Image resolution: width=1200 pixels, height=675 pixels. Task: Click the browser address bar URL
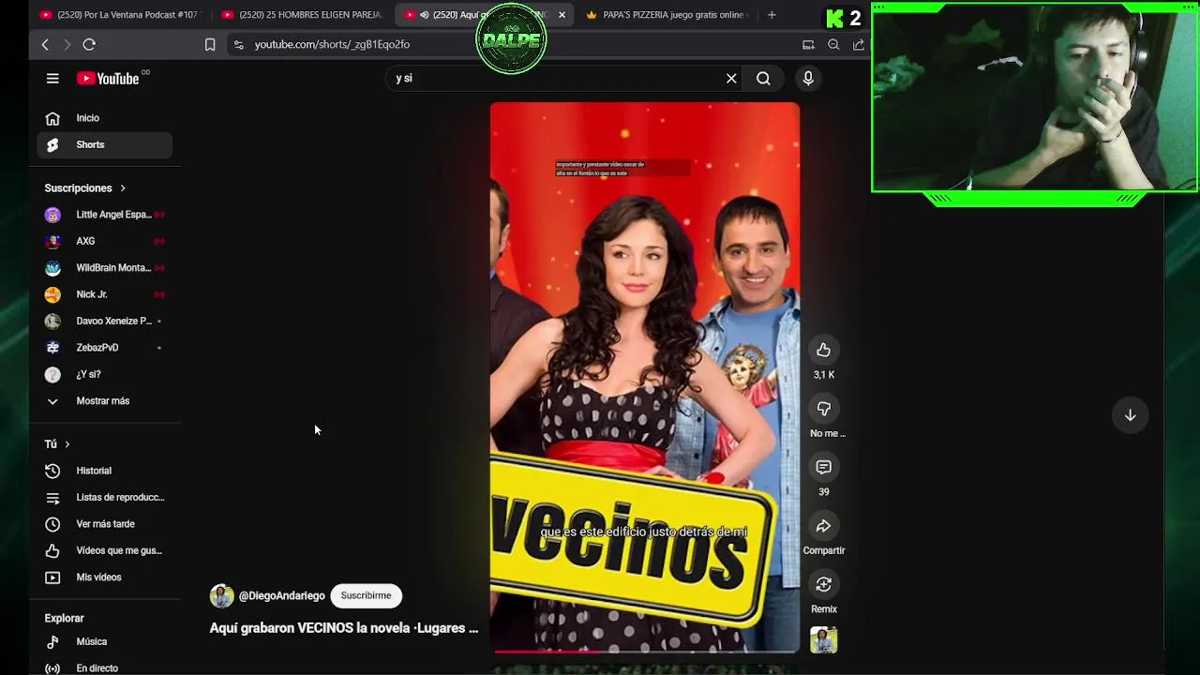[332, 44]
